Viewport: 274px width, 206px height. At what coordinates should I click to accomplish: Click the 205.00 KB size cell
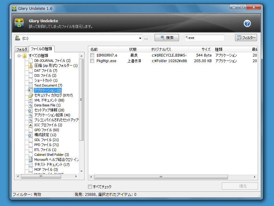[203, 61]
